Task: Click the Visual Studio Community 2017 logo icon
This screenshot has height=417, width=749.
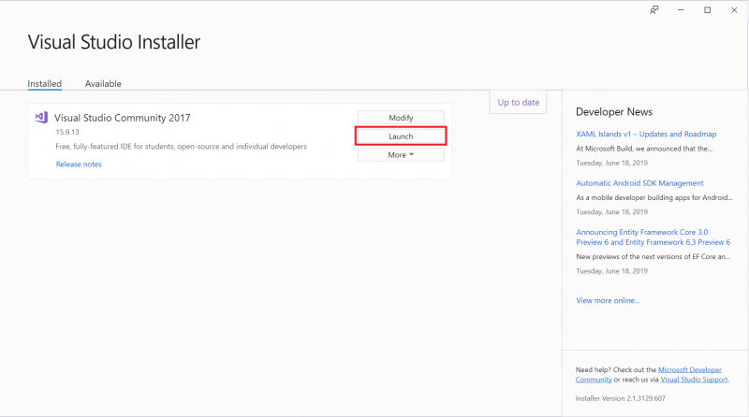Action: coord(41,118)
